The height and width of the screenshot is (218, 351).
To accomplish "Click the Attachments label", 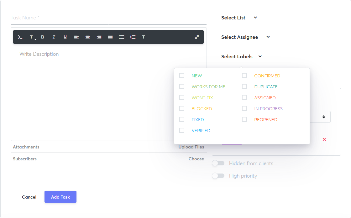I will (x=26, y=147).
